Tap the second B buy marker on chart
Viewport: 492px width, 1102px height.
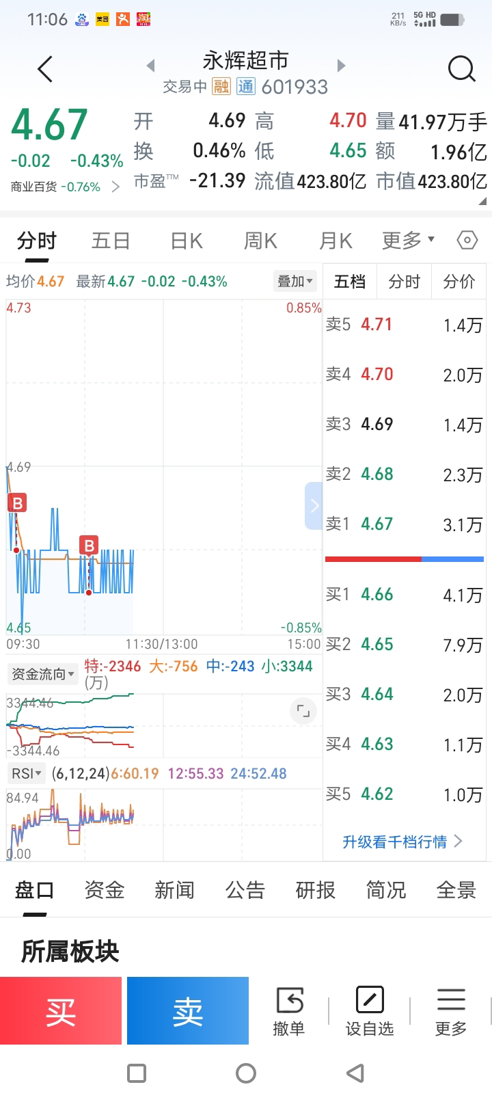(89, 546)
